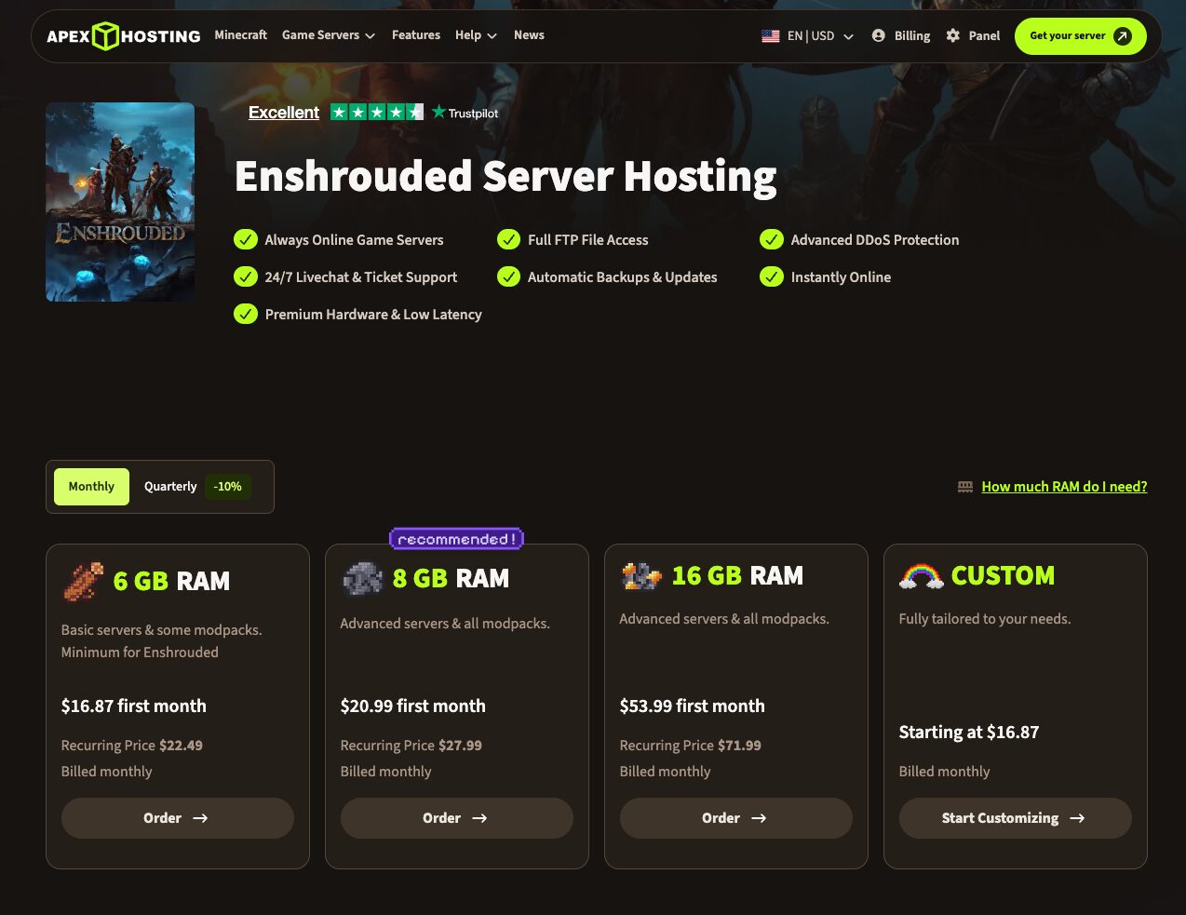Click checkmark beside Automatic Backups & Updates
Viewport: 1186px width, 915px height.
point(508,276)
